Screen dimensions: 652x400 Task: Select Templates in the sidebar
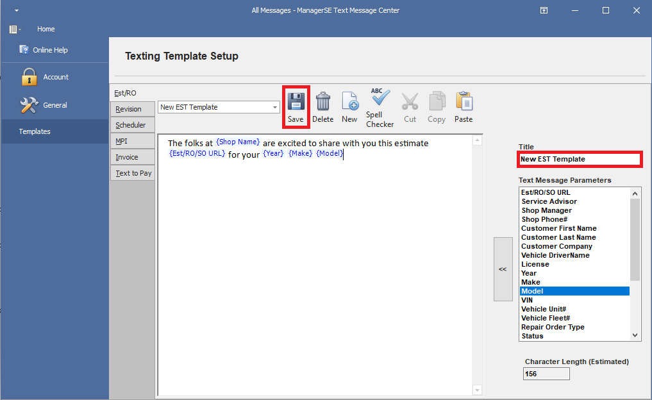(x=55, y=131)
